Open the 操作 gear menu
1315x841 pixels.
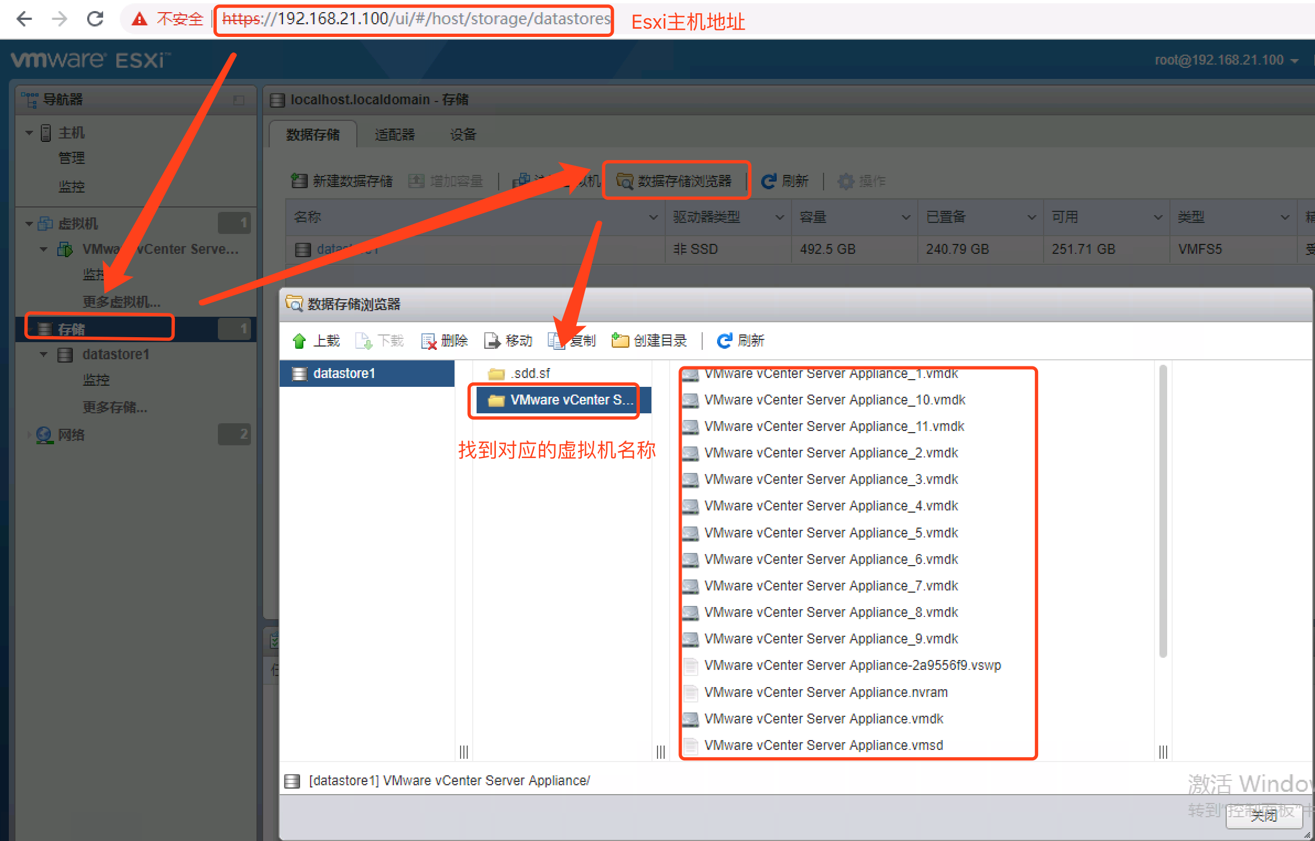coord(861,181)
